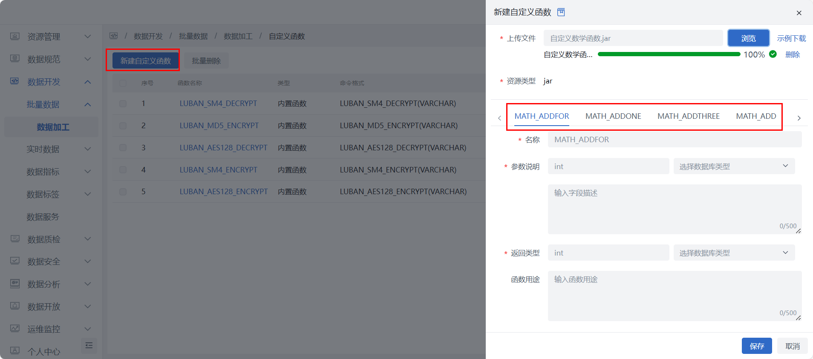Expand the 实时数据 submenu
Screen dimensions: 813x359
point(87,149)
